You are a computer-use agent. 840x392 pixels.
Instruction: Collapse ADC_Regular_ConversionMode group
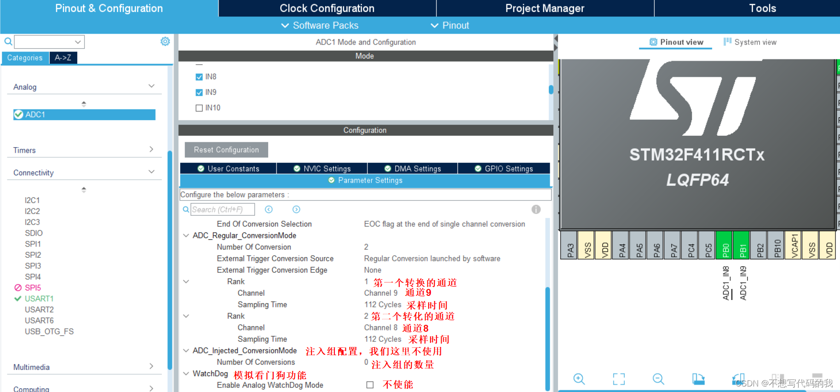click(186, 236)
